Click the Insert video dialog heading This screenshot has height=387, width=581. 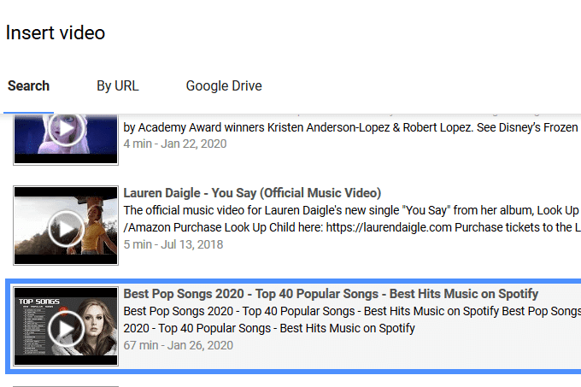pyautogui.click(x=56, y=33)
